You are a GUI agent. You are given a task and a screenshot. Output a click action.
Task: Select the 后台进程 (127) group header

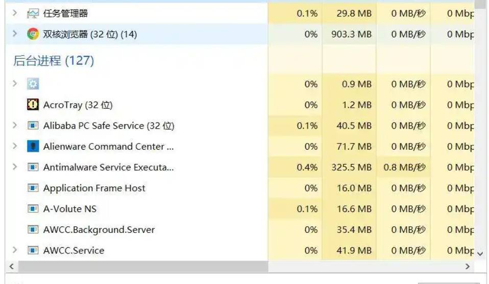pyautogui.click(x=53, y=61)
